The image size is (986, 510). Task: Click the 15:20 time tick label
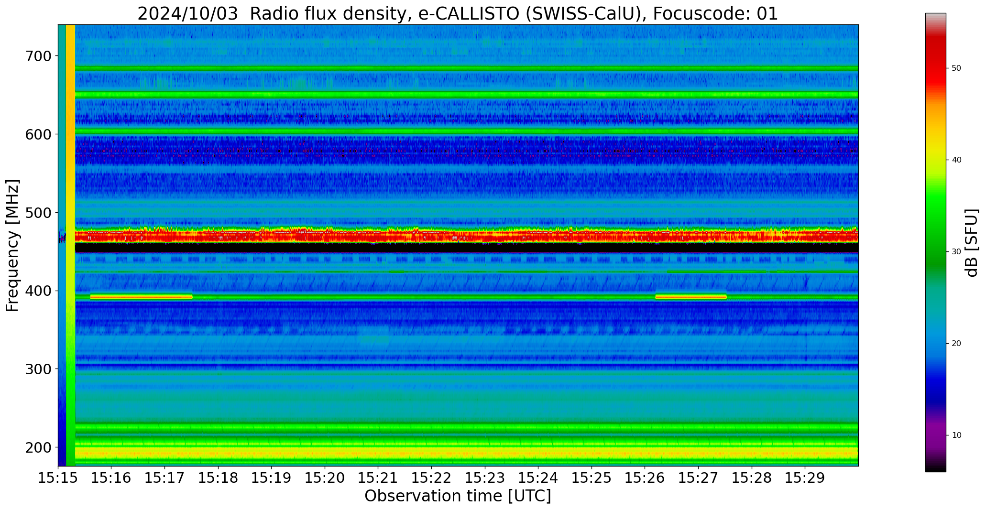pyautogui.click(x=325, y=478)
